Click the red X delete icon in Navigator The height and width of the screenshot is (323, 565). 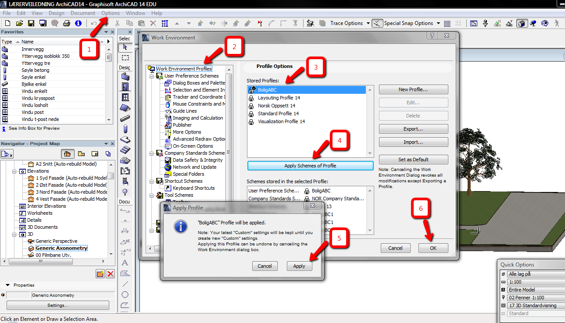click(x=110, y=274)
